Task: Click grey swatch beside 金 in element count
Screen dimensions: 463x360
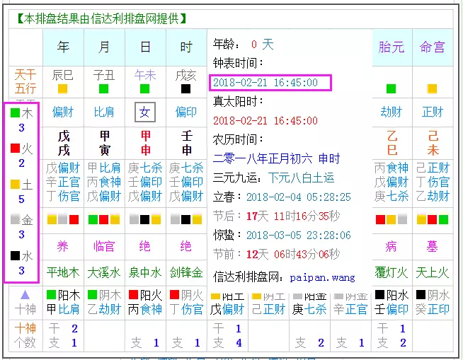Action: click(15, 219)
